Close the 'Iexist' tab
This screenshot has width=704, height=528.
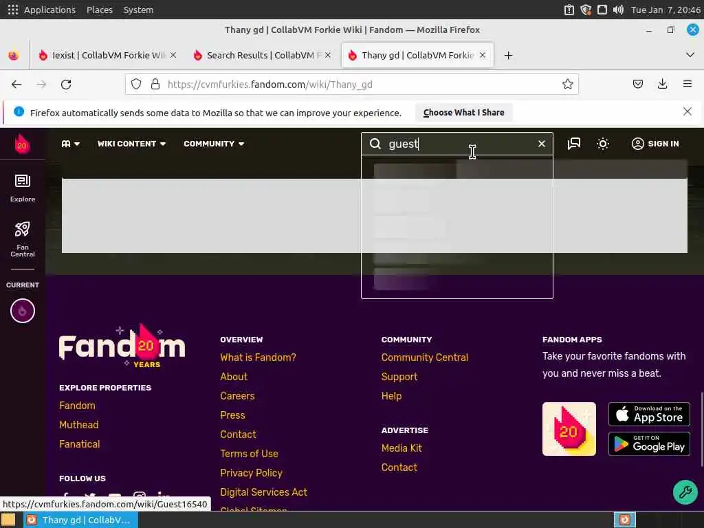click(173, 55)
